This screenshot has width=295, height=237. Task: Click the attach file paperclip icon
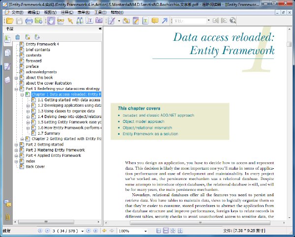coord(126,21)
